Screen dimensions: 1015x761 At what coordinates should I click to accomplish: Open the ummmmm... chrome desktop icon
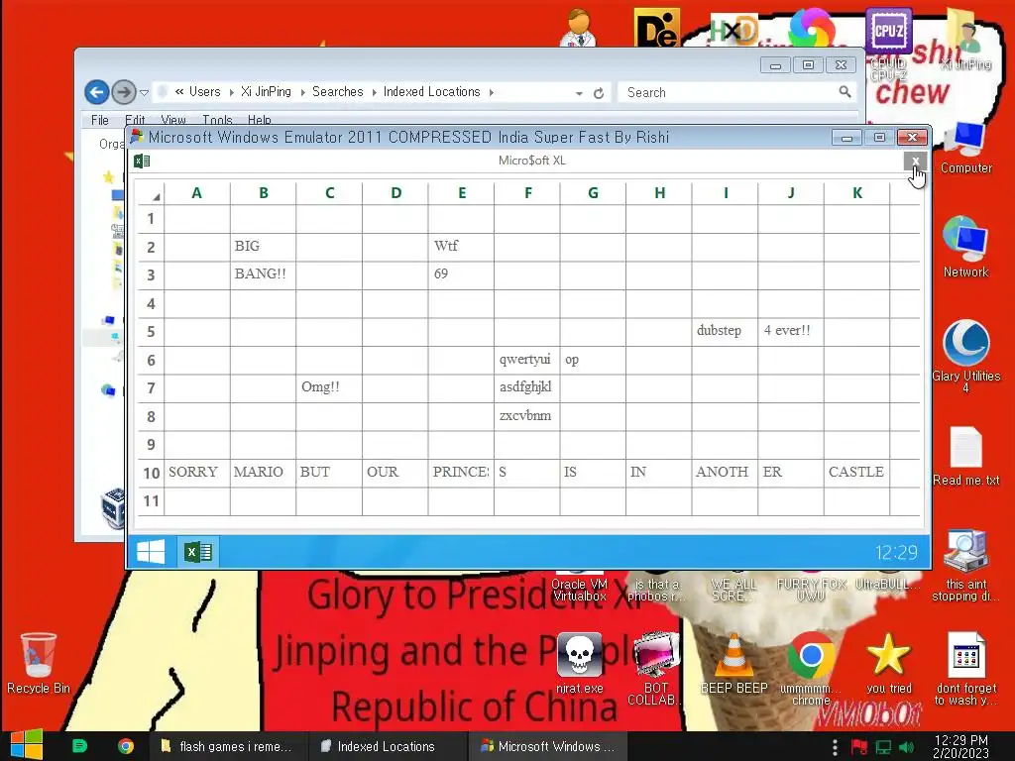[x=811, y=668]
